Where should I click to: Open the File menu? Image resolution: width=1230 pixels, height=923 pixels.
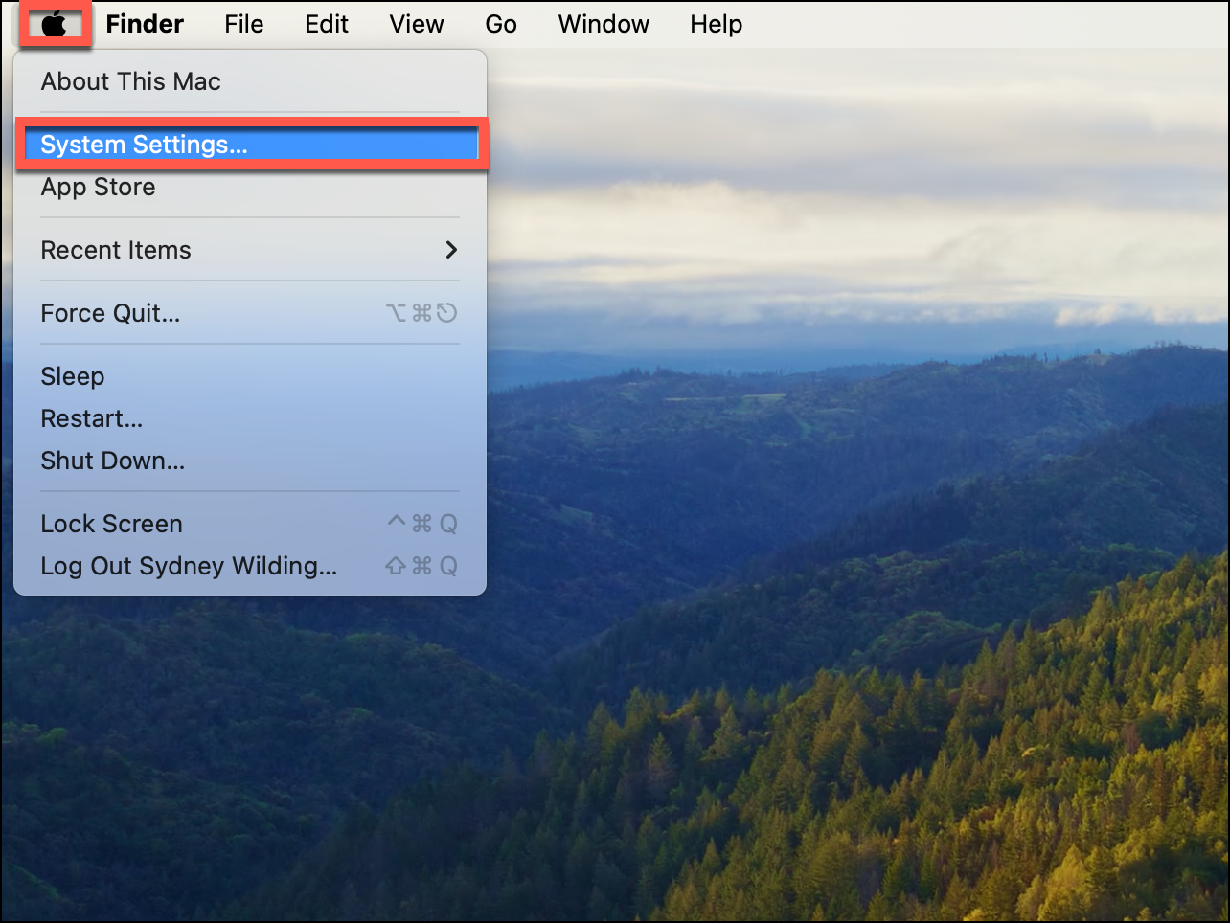click(244, 24)
